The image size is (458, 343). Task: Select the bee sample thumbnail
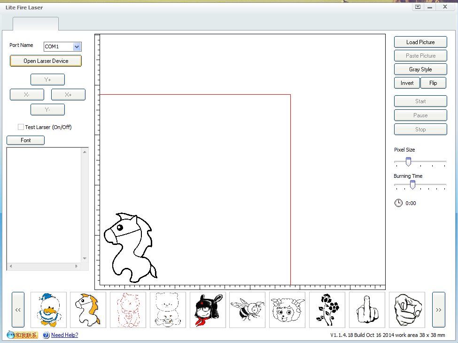[x=248, y=310]
